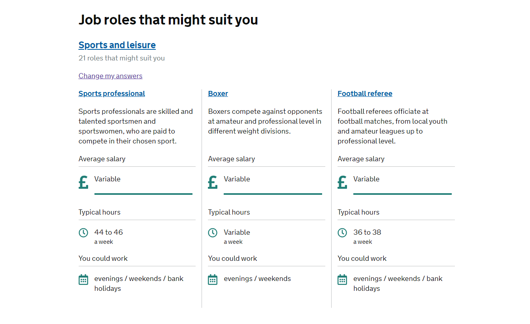Click the 21 roles that might suit you text
Screen dimensions: 530x324
[x=122, y=58]
